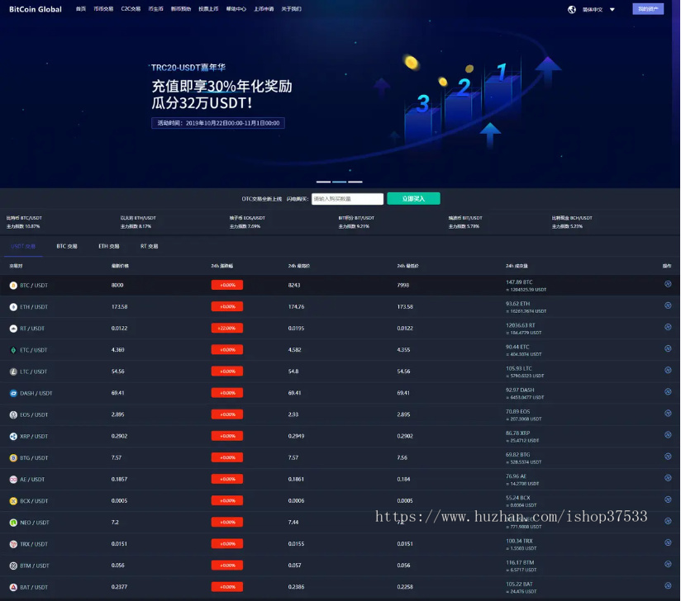Click the BTG coin icon in BTG / USDT row

[x=13, y=458]
